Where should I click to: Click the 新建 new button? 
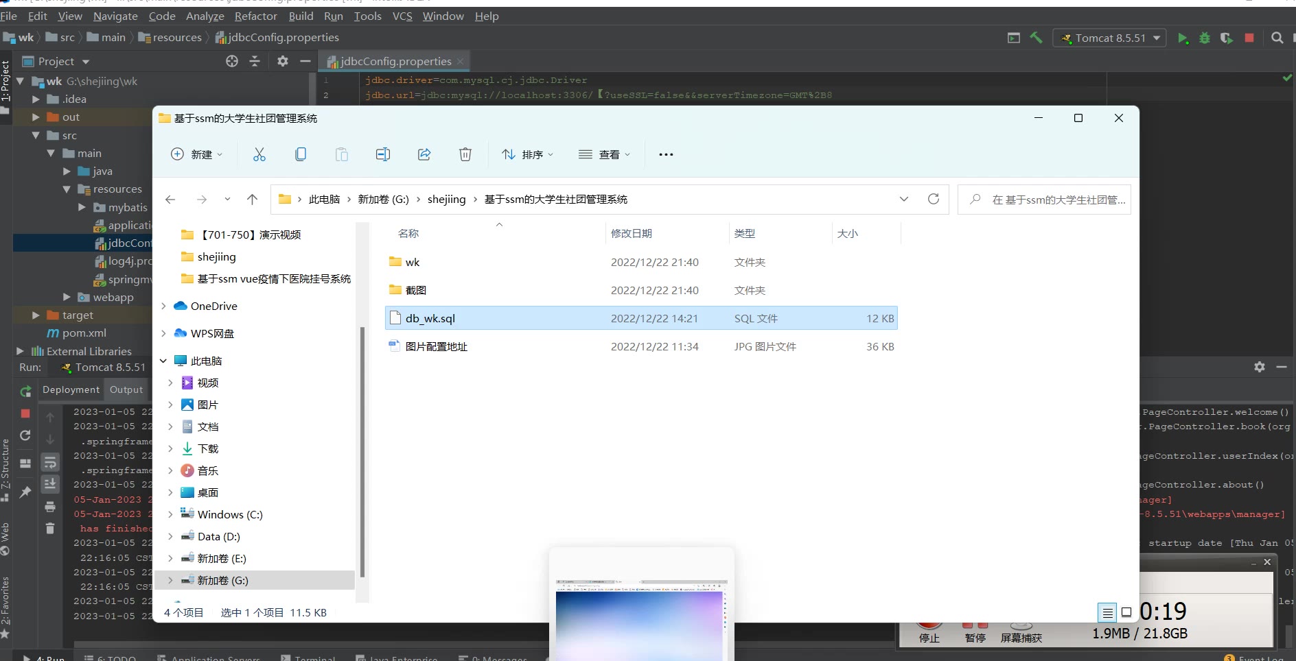click(x=196, y=154)
